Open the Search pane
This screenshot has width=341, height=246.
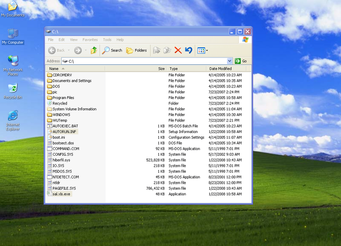112,50
